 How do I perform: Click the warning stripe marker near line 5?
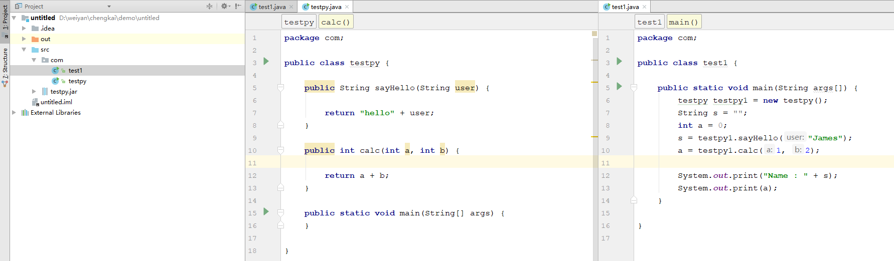(594, 82)
